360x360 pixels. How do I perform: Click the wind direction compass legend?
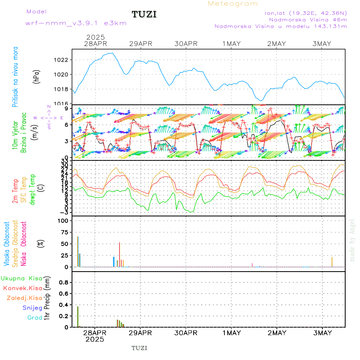coord(48,118)
